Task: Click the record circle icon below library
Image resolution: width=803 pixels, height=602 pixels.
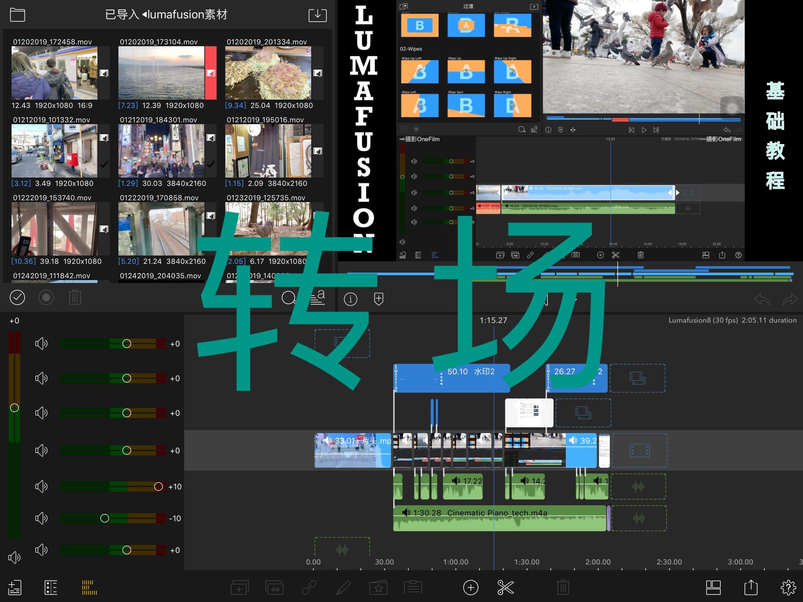Action: tap(46, 297)
